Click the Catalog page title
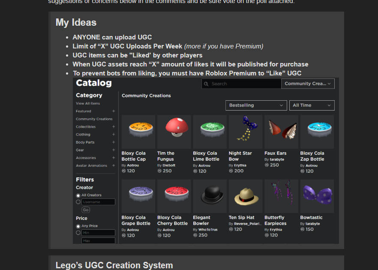Viewport: 378px width, 270px height. tap(94, 83)
